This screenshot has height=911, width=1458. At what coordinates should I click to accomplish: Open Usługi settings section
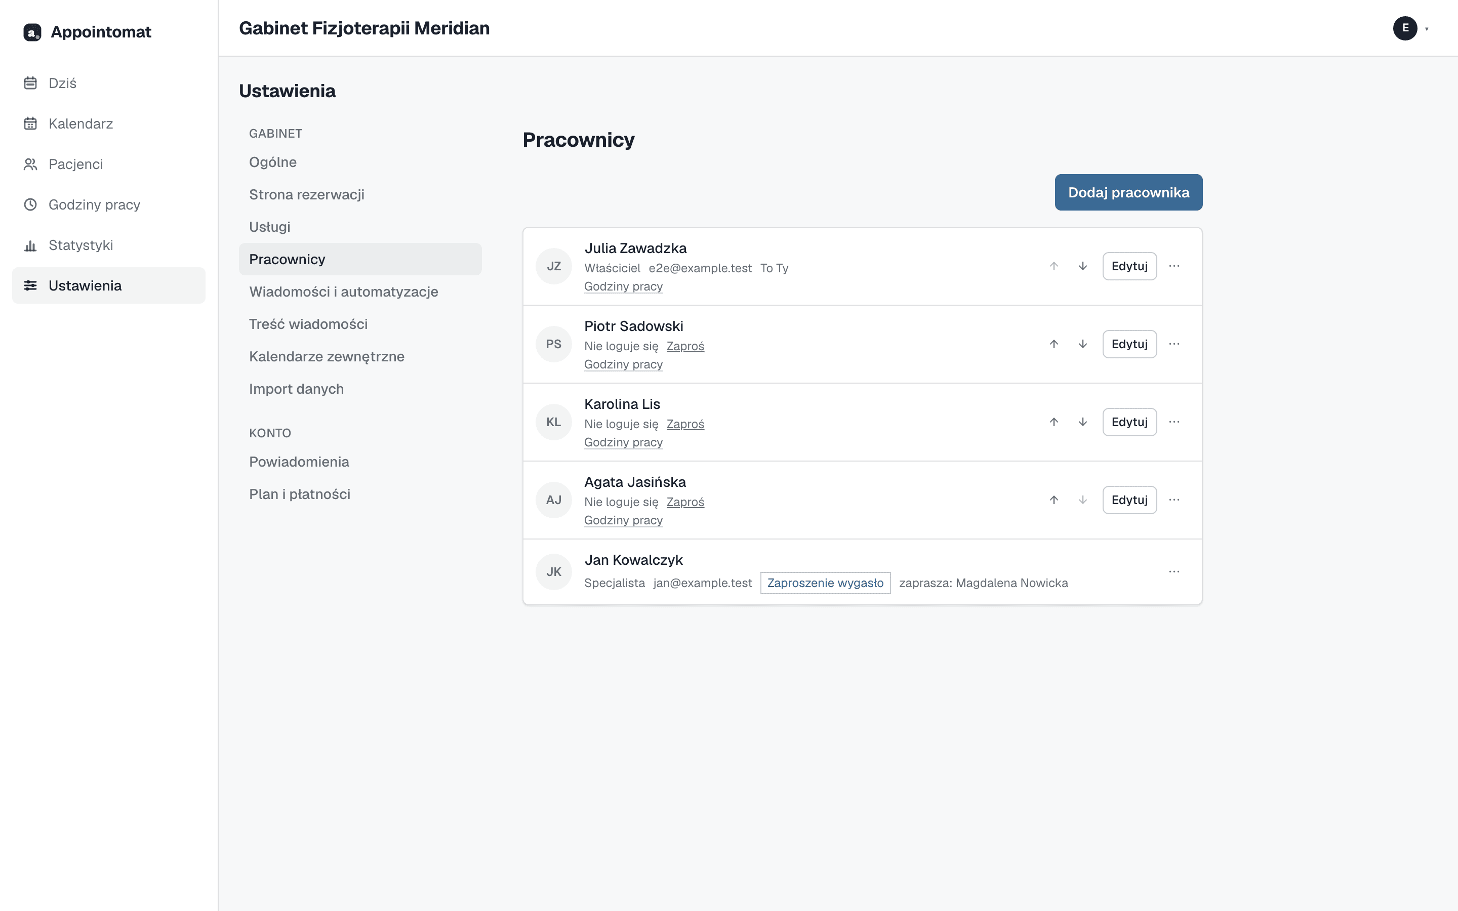tap(360, 227)
